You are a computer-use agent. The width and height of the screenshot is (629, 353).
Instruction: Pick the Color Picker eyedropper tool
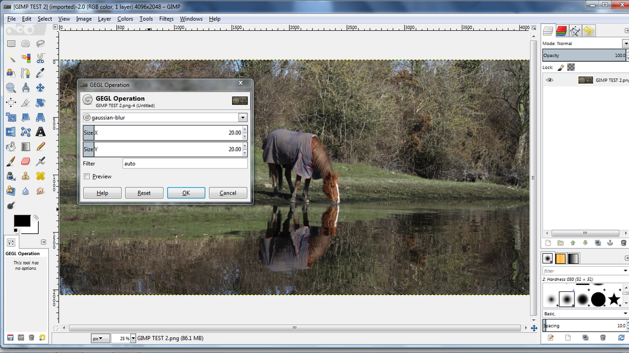pyautogui.click(x=41, y=72)
